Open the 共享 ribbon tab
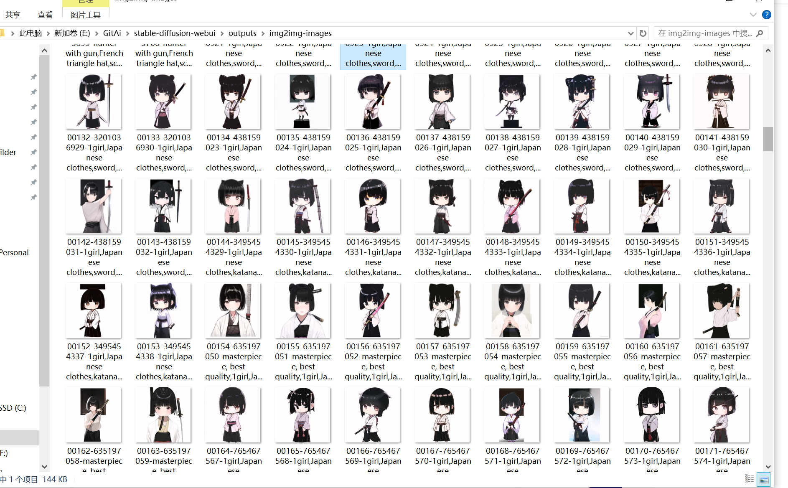The width and height of the screenshot is (788, 488). 13,15
